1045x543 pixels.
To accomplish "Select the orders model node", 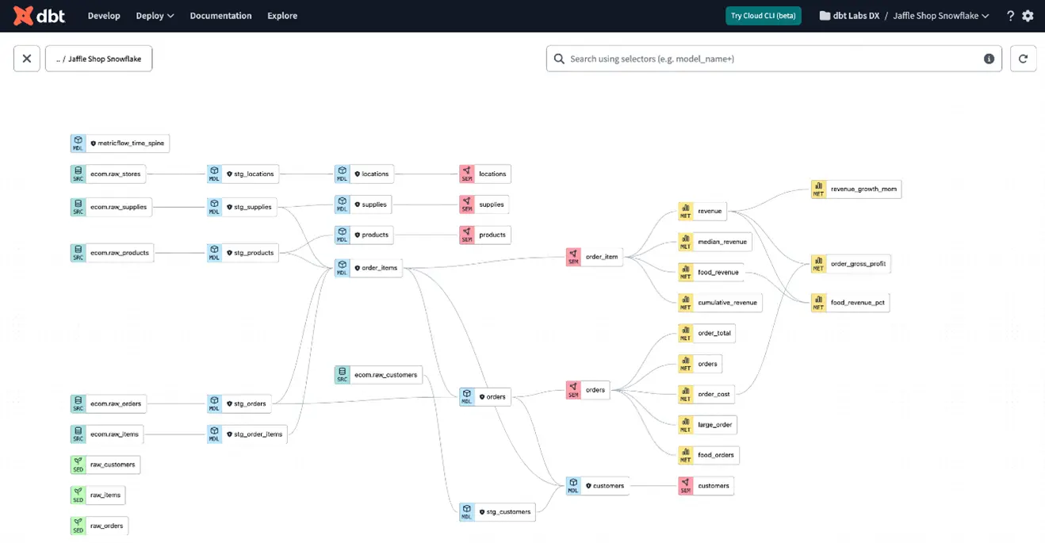I will [x=485, y=396].
